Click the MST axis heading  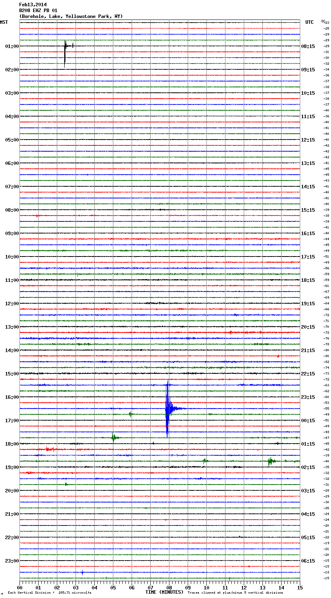click(x=4, y=22)
